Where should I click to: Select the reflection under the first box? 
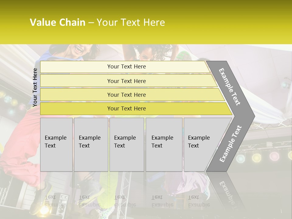click(x=56, y=201)
